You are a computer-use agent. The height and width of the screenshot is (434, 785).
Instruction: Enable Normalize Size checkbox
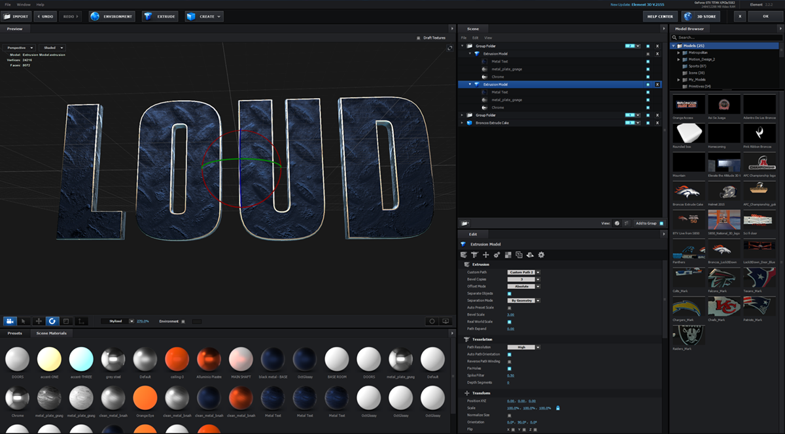pyautogui.click(x=510, y=415)
